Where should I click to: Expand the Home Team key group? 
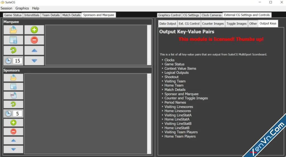pos(162,85)
